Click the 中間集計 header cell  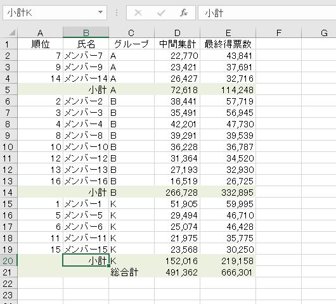coord(177,44)
